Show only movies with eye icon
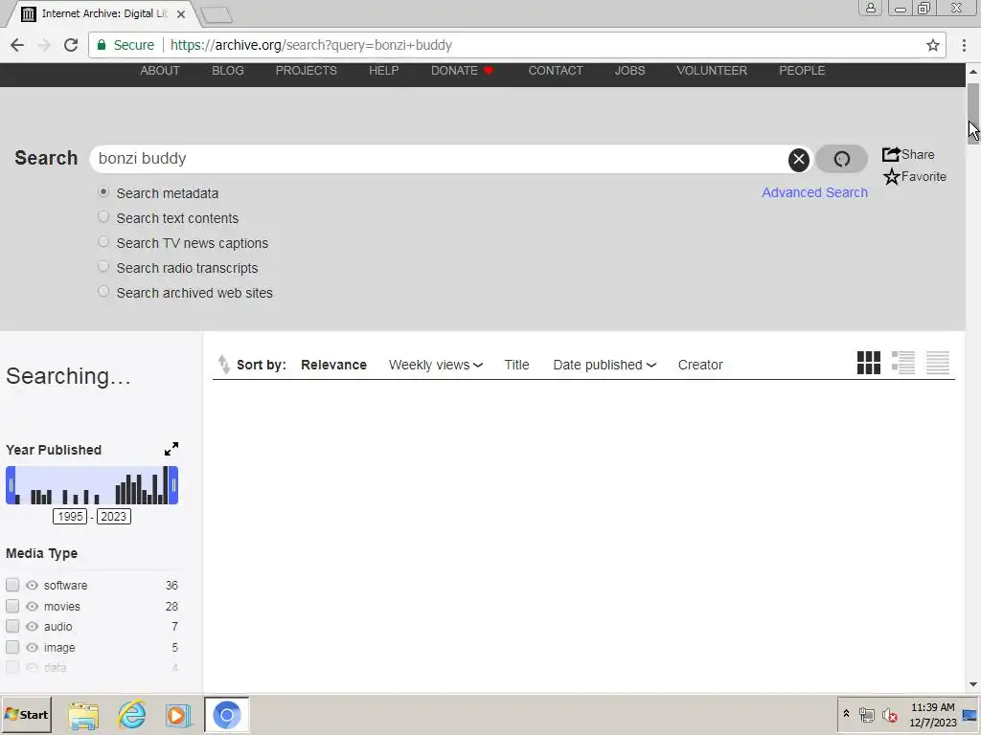Image resolution: width=981 pixels, height=735 pixels. pos(32,606)
